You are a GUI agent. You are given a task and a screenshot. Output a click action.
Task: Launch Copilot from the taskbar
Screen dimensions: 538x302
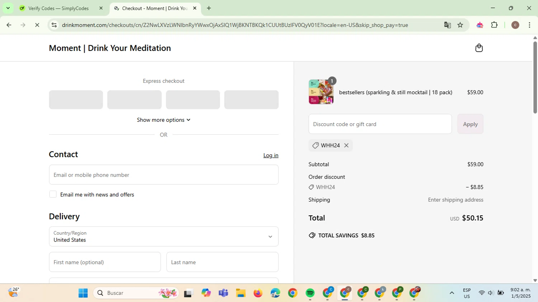click(206, 293)
